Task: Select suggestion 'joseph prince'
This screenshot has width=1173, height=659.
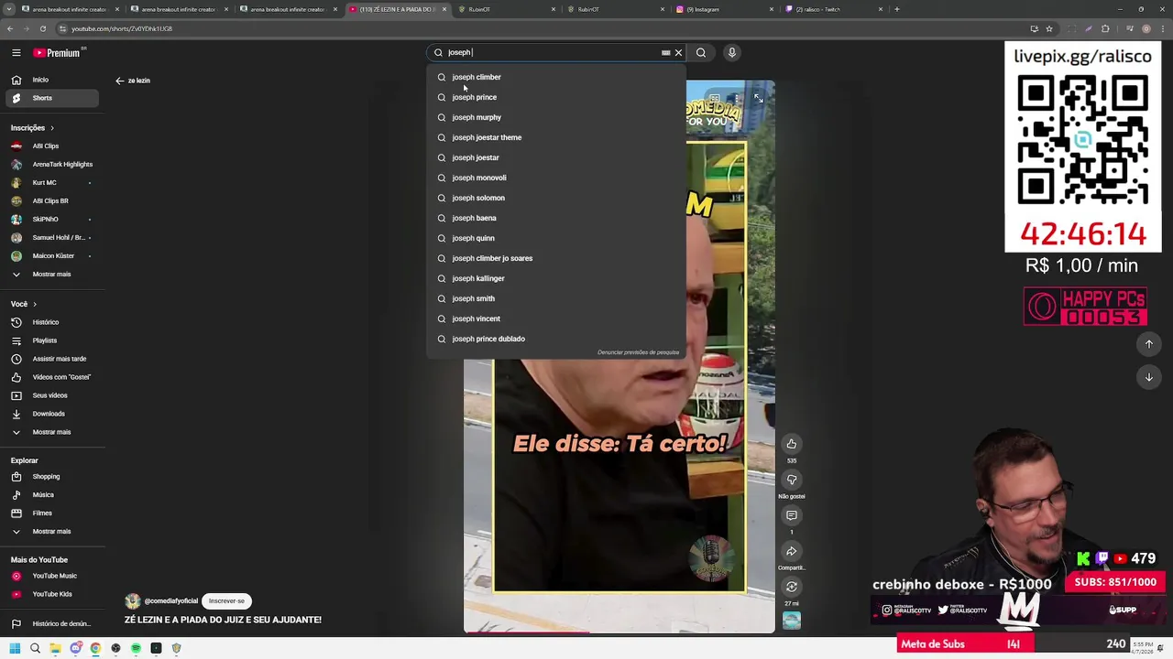Action: pyautogui.click(x=556, y=97)
